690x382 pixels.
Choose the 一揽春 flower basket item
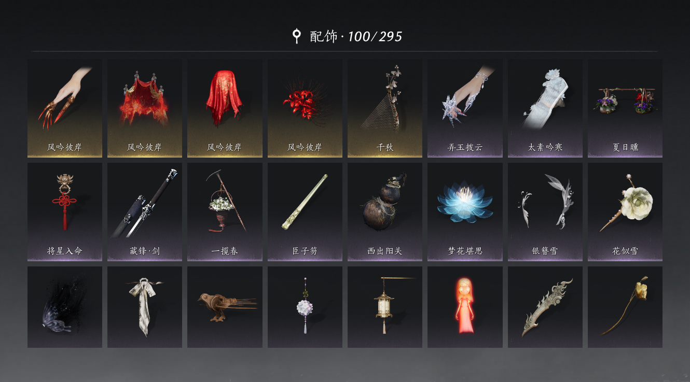click(x=225, y=212)
